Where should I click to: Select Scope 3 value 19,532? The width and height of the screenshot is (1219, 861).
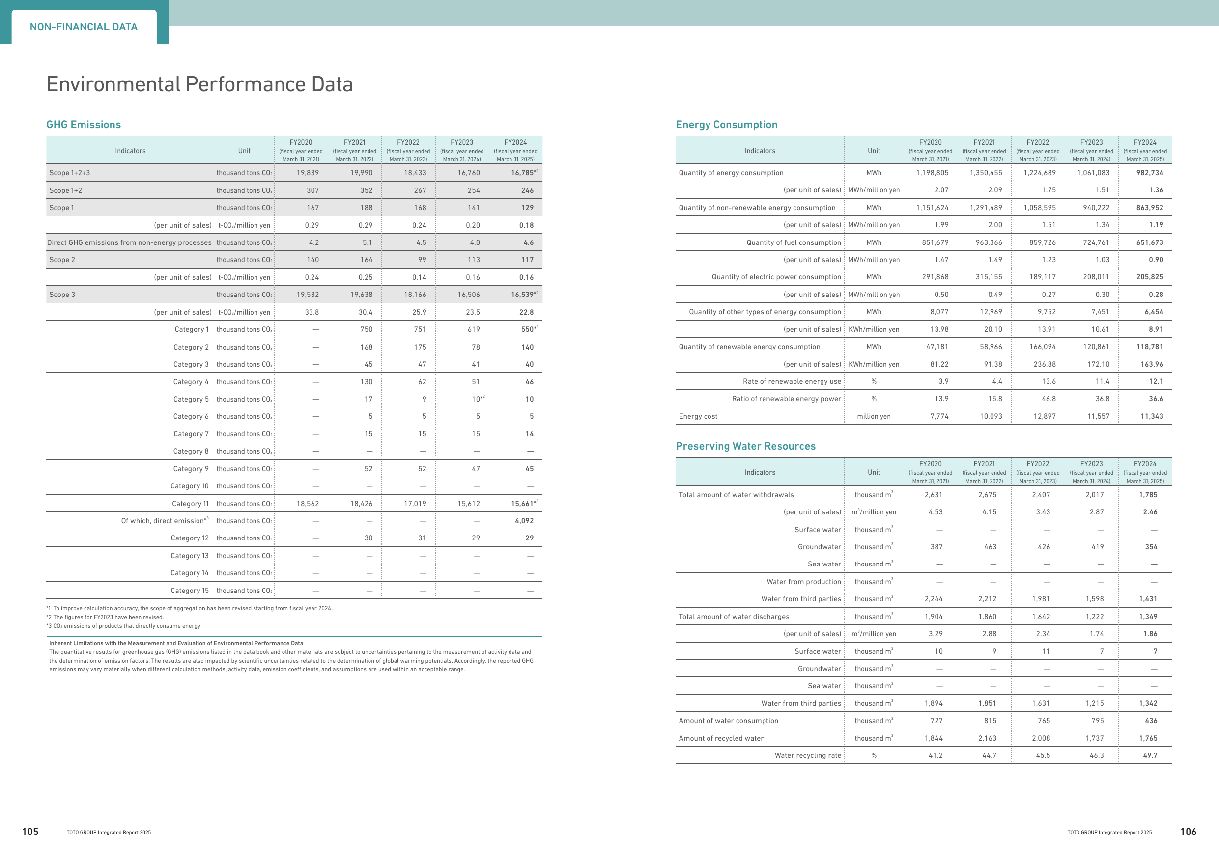[x=308, y=295]
